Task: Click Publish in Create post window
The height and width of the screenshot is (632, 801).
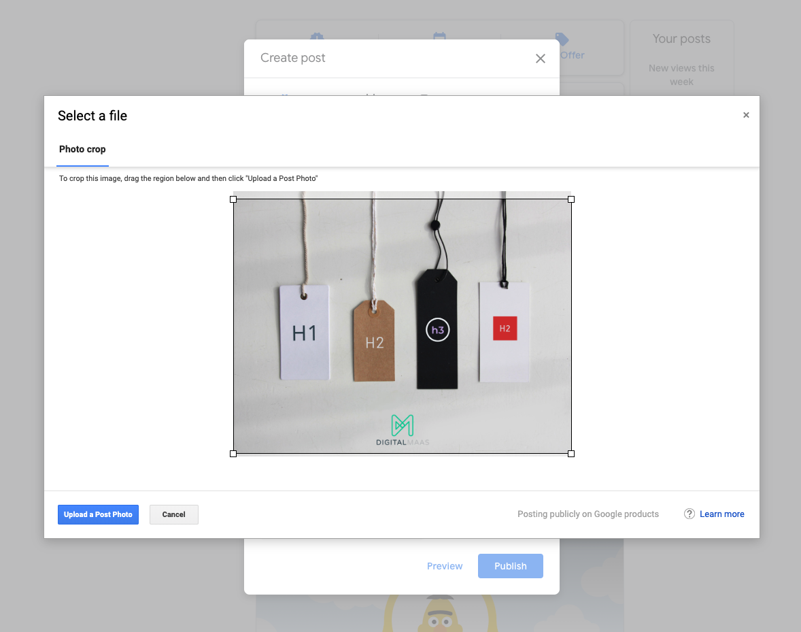Action: pos(511,566)
